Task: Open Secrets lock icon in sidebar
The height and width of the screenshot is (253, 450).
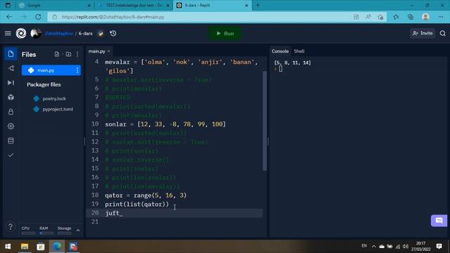Action: 11,112
